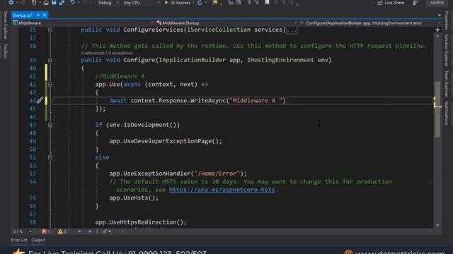Click the Live Share icon
The image size is (453, 254).
[379, 3]
